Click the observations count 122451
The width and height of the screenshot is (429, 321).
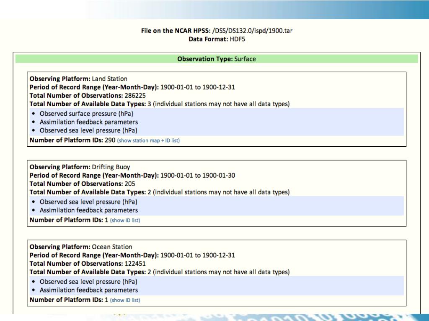tap(135, 264)
